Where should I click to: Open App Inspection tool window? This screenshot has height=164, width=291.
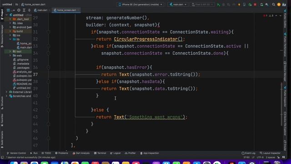coord(150,153)
